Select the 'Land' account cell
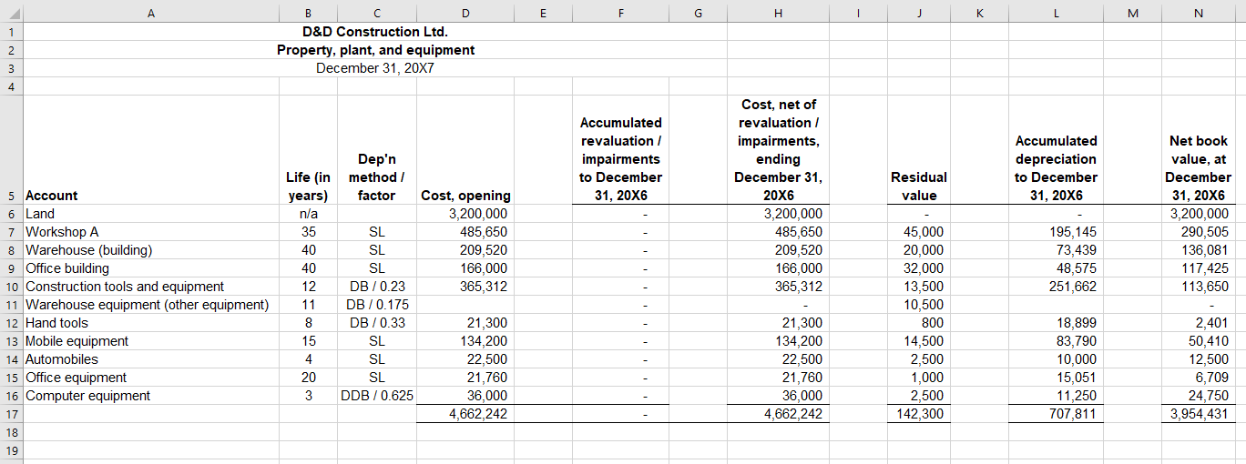This screenshot has height=464, width=1246. [x=150, y=214]
